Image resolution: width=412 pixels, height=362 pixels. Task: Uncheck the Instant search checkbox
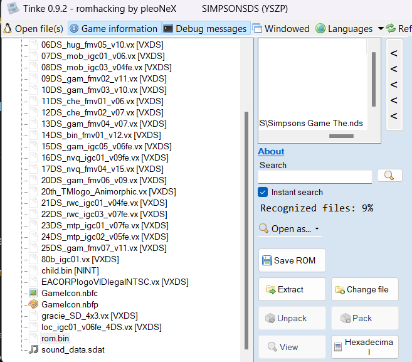tap(263, 192)
